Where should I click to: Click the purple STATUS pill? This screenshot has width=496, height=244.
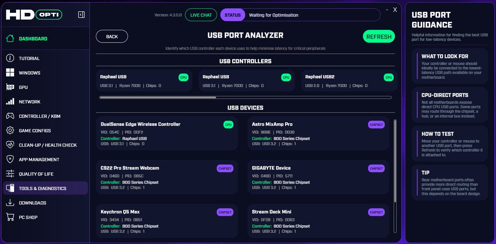point(233,15)
